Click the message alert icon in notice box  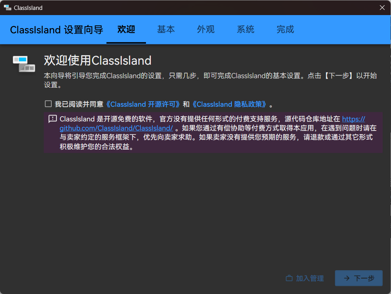point(53,119)
